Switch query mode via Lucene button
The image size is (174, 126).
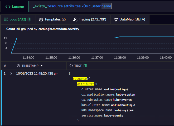(x=14, y=7)
